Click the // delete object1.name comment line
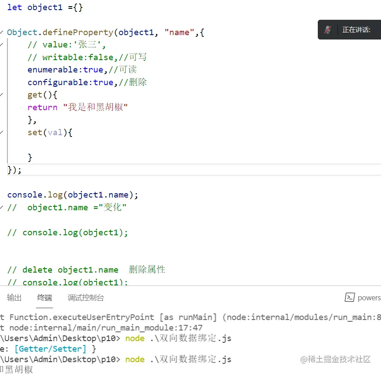This screenshot has height=374, width=381. point(86,270)
